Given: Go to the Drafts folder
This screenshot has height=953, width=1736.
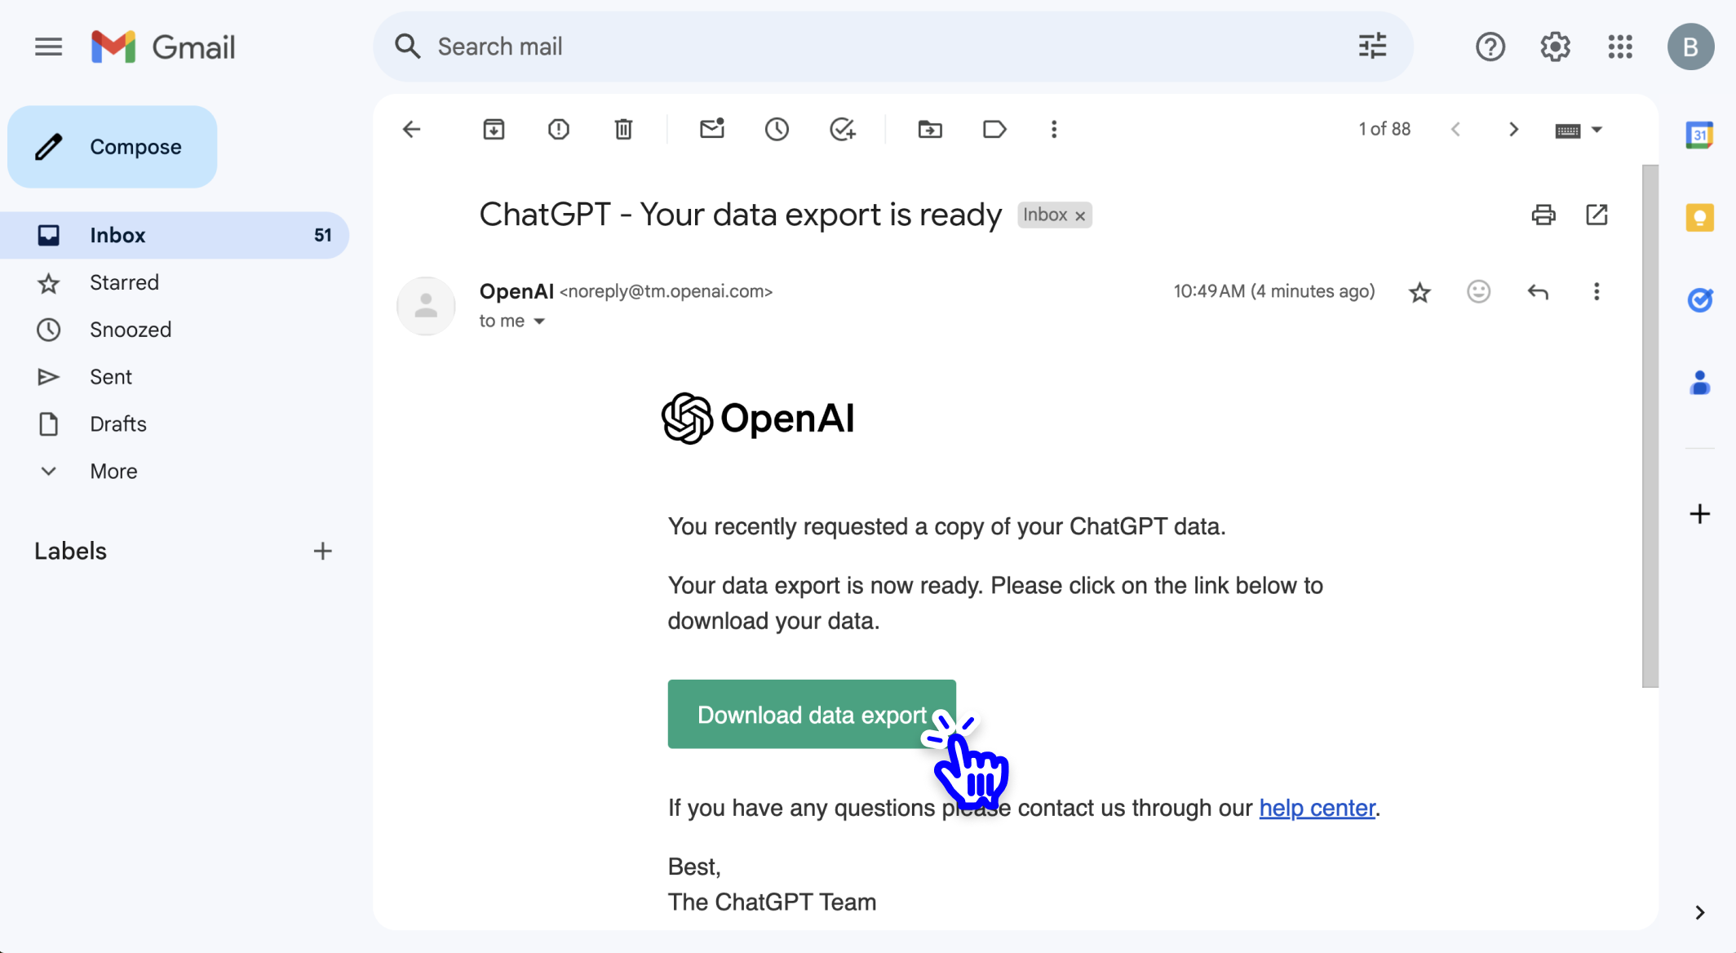Looking at the screenshot, I should point(118,424).
